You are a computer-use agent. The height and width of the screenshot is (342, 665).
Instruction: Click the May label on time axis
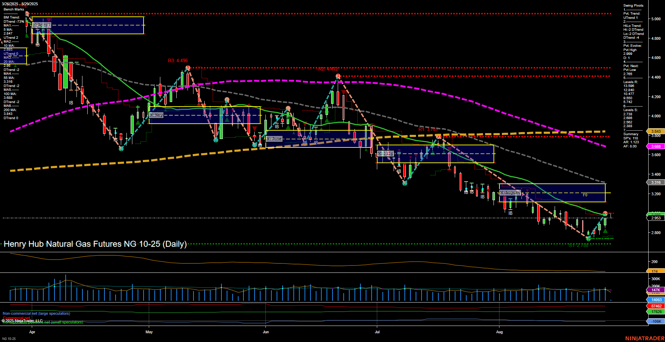[x=149, y=332]
